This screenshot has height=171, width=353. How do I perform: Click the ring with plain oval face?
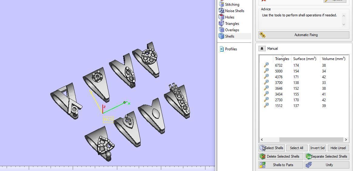(x=152, y=116)
